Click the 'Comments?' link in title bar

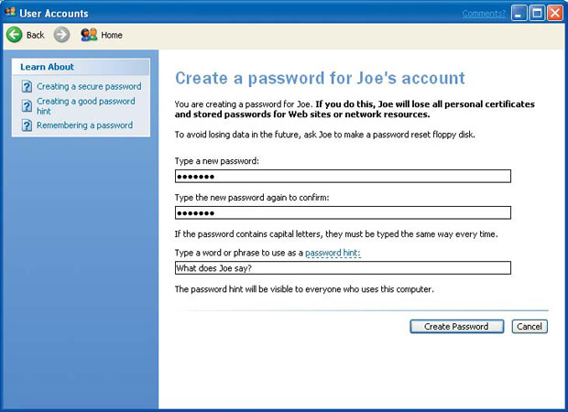pyautogui.click(x=483, y=13)
